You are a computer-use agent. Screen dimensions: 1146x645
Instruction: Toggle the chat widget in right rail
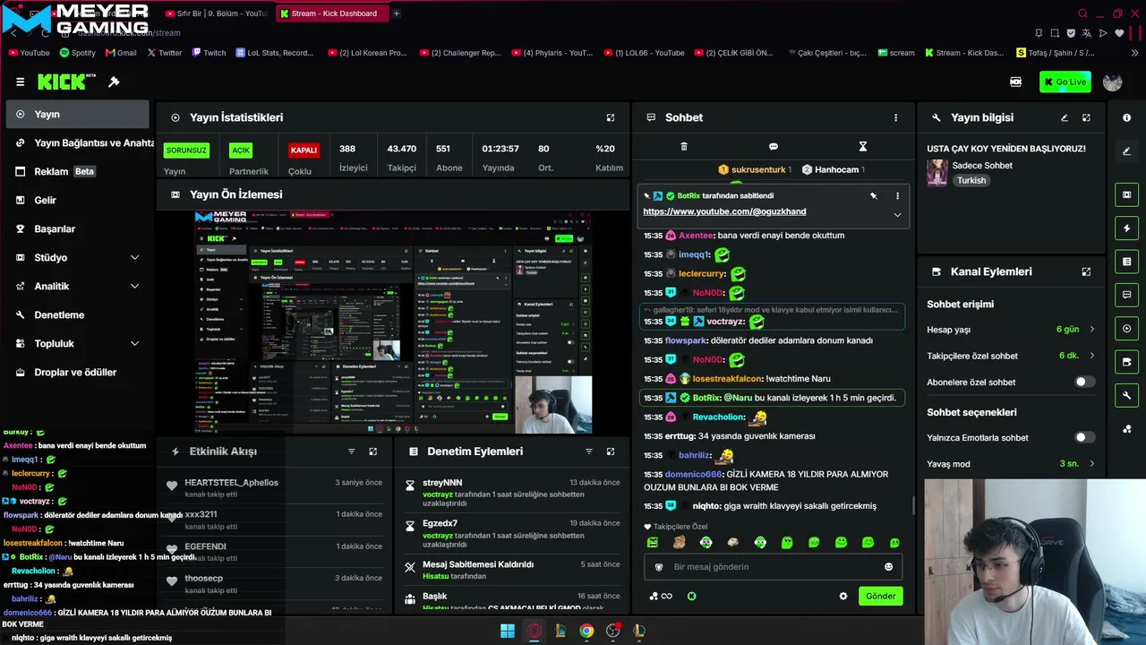coord(1126,295)
